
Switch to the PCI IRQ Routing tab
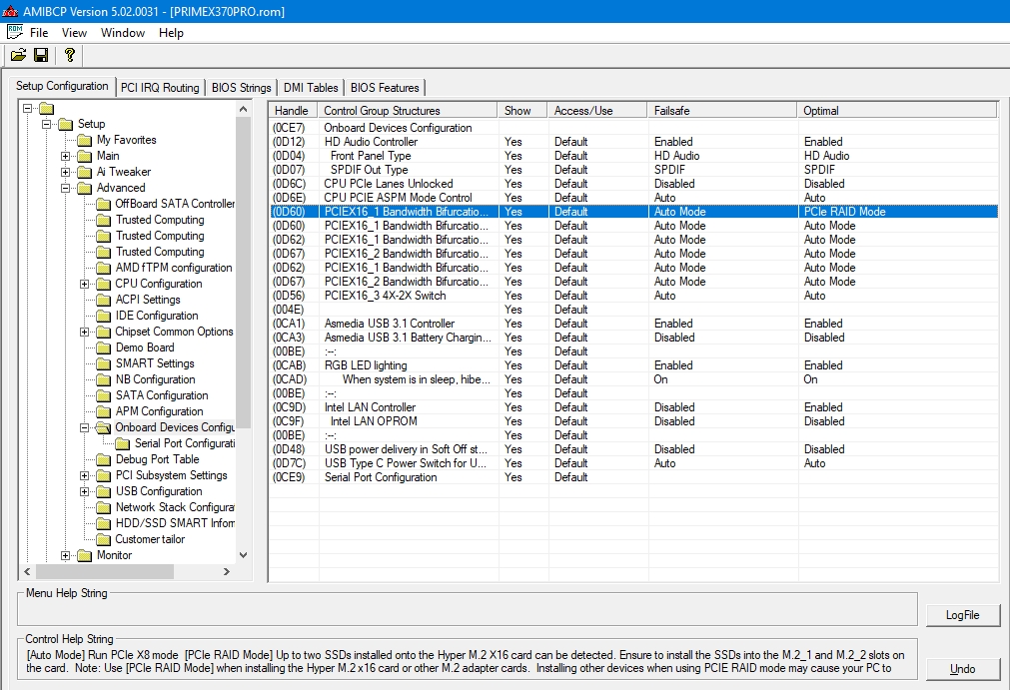[x=160, y=88]
